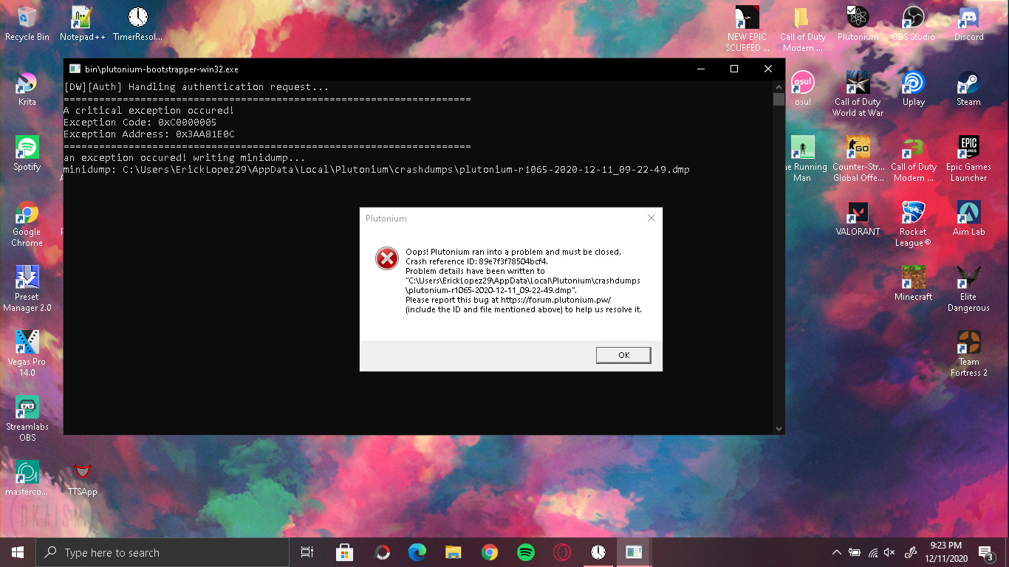Click OK in the Plutonium error dialog

tap(623, 355)
